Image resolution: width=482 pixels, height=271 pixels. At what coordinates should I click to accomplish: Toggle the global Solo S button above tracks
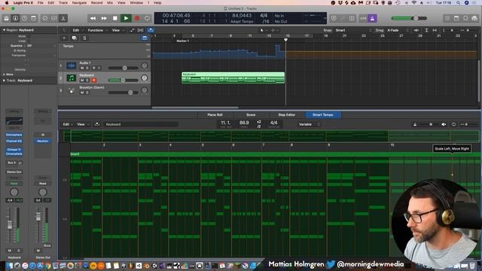pos(84,38)
